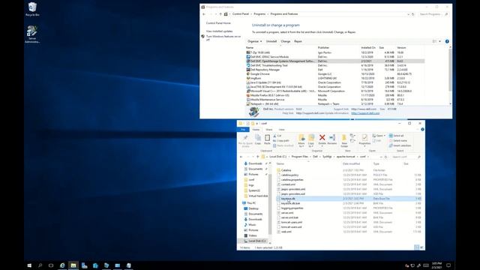Open view options dropdown in Programs and Features toolbar

coord(440,41)
